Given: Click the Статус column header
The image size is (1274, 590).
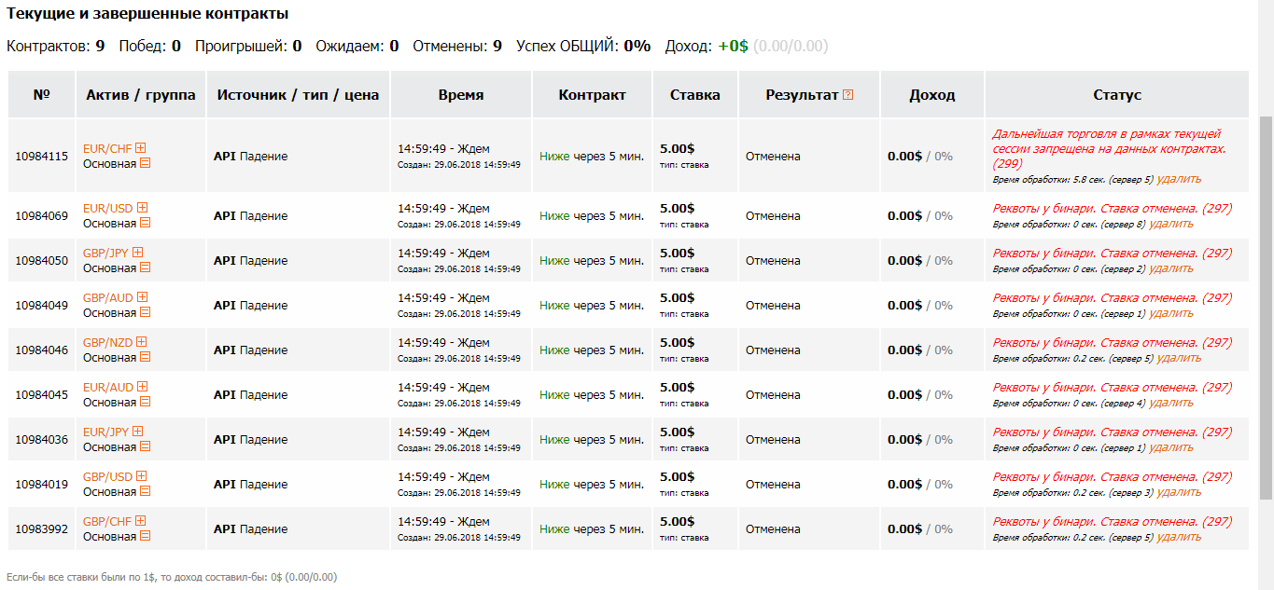Looking at the screenshot, I should (1117, 95).
